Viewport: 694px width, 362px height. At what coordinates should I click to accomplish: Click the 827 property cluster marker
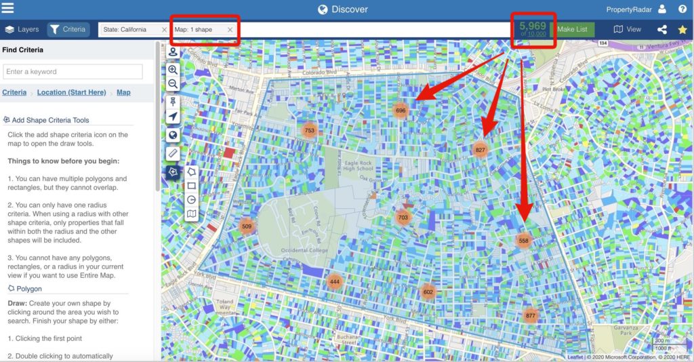point(481,150)
